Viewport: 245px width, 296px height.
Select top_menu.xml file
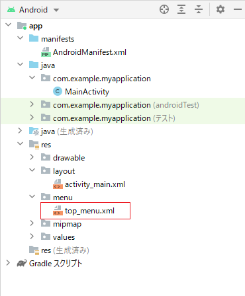(89, 211)
